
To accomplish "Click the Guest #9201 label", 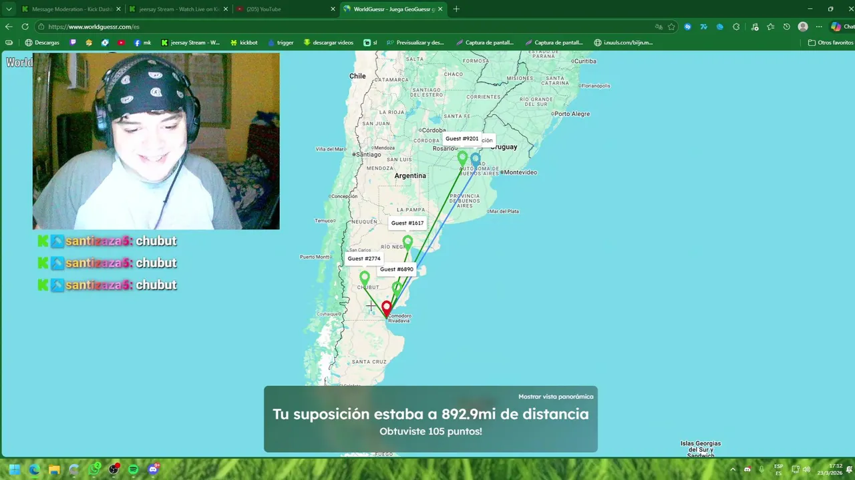I will 462,139.
